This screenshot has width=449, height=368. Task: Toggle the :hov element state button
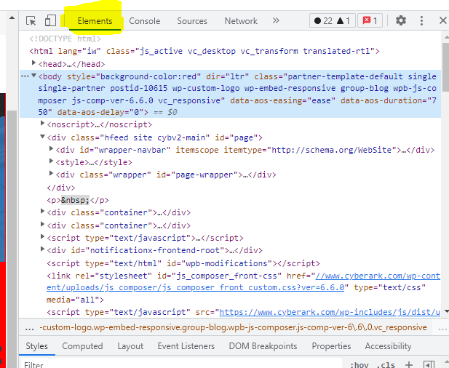(x=359, y=364)
